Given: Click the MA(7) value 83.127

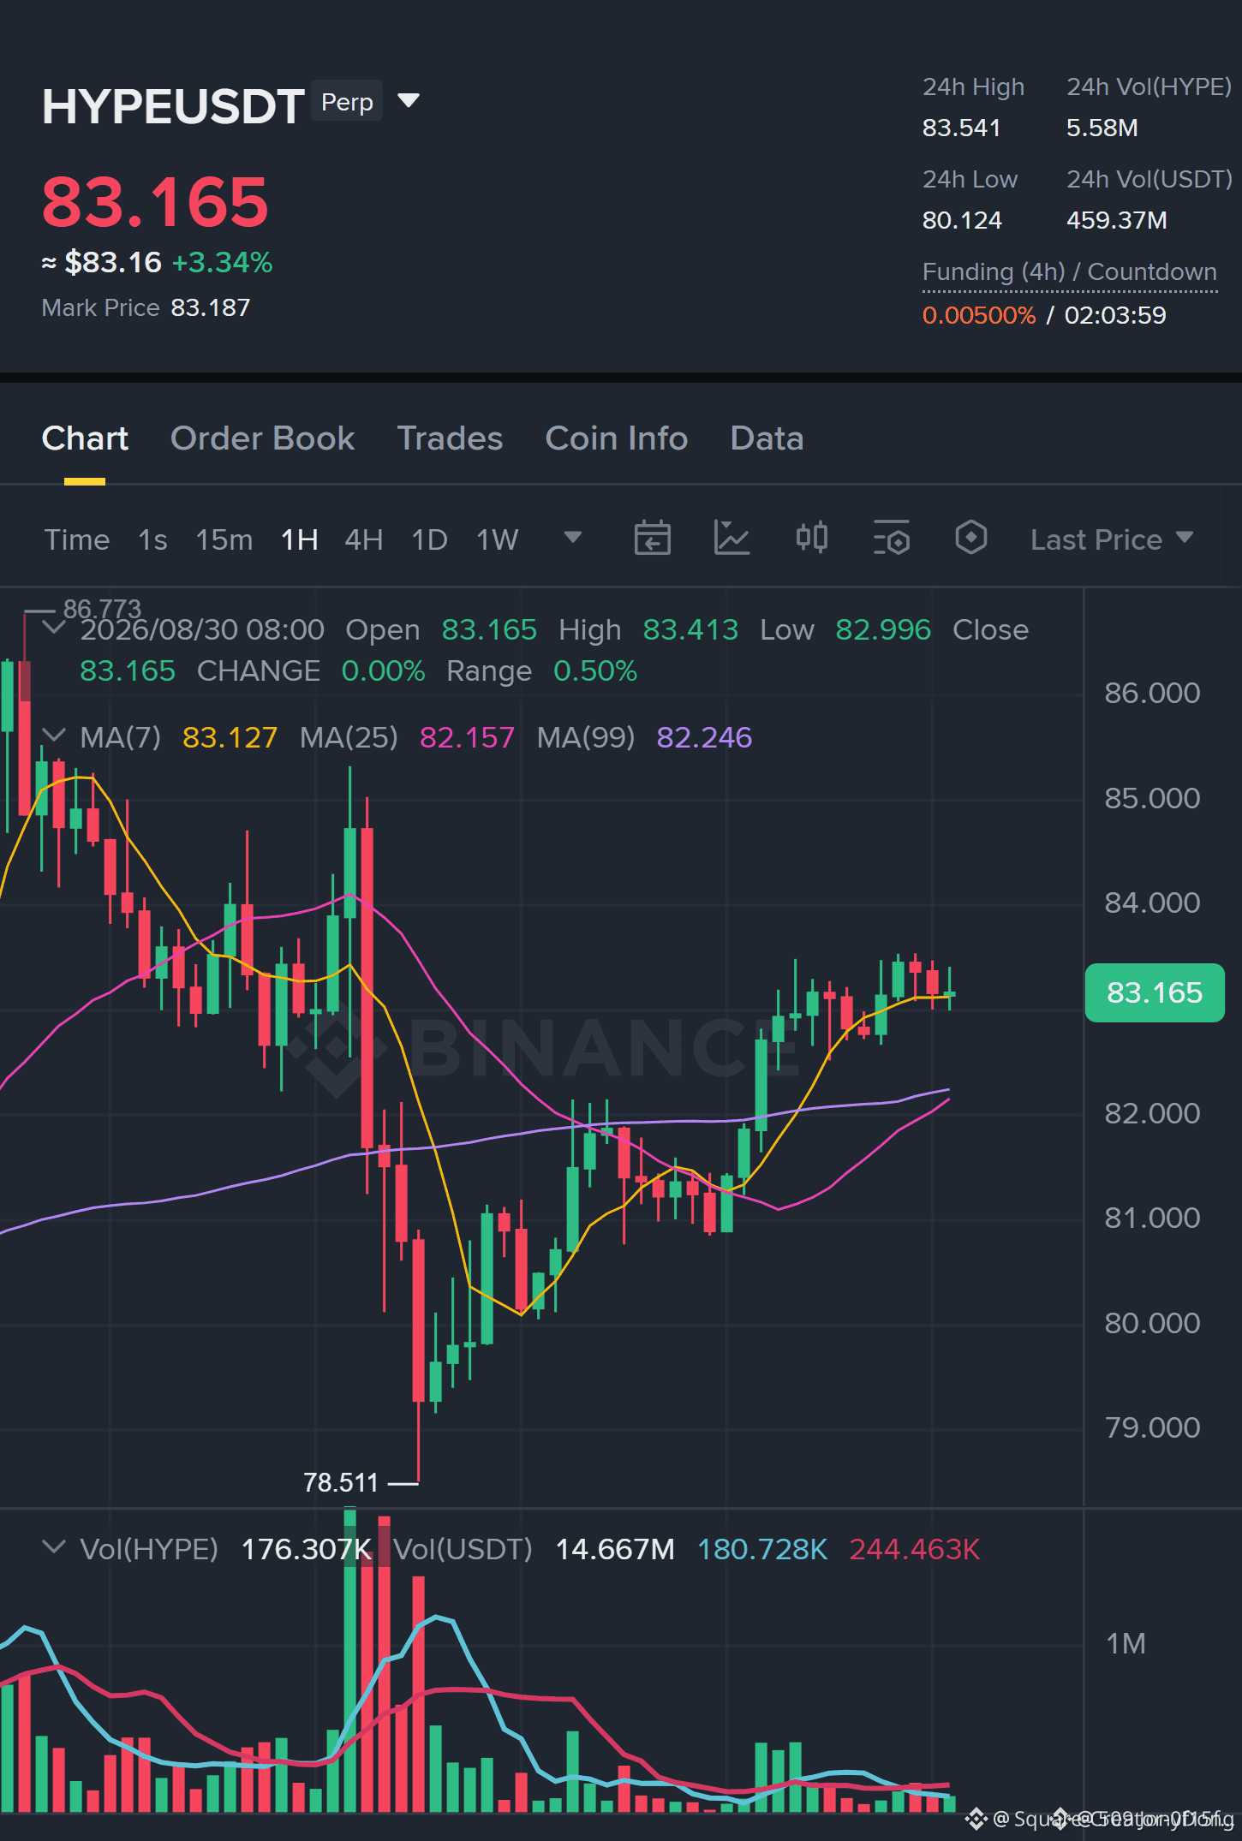Looking at the screenshot, I should click(x=230, y=737).
